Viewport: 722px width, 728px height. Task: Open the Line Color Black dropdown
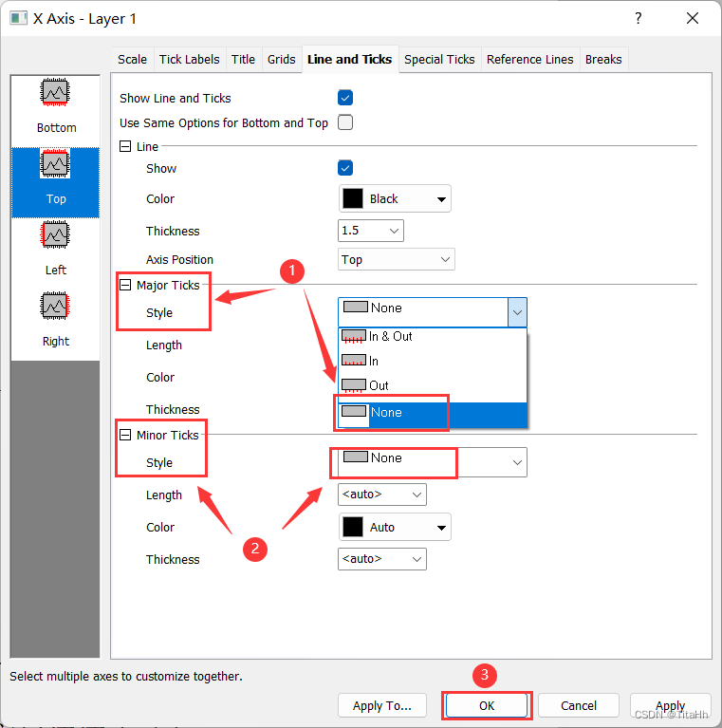pos(395,198)
